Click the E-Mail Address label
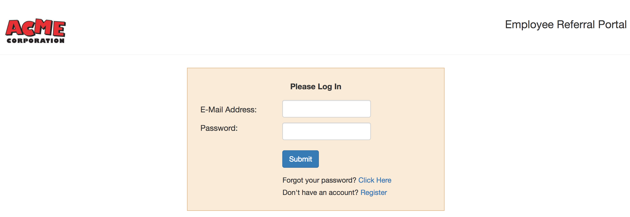This screenshot has width=630, height=217. (228, 110)
